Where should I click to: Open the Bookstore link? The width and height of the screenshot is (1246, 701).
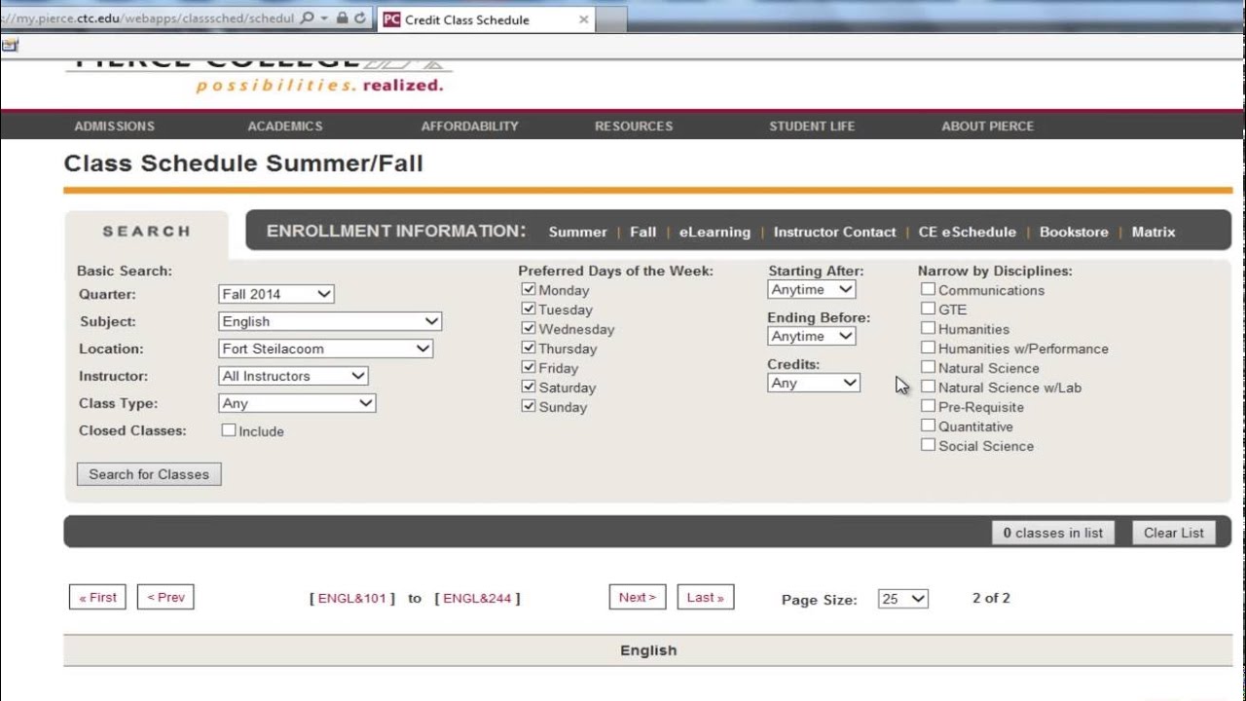pyautogui.click(x=1074, y=232)
